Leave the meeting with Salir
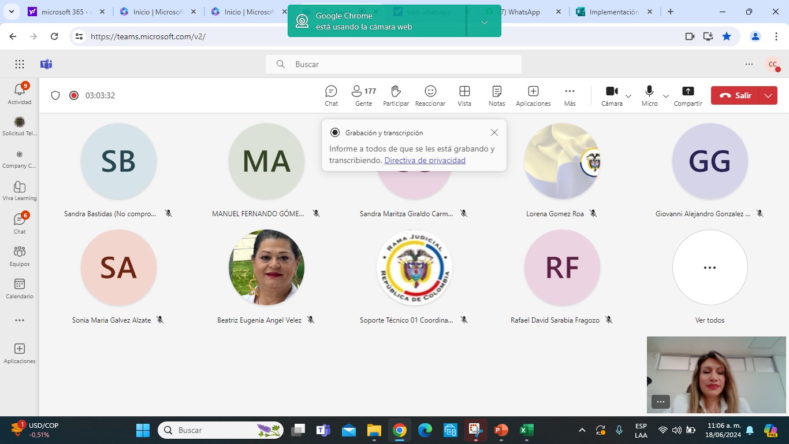This screenshot has height=444, width=789. pyautogui.click(x=736, y=95)
